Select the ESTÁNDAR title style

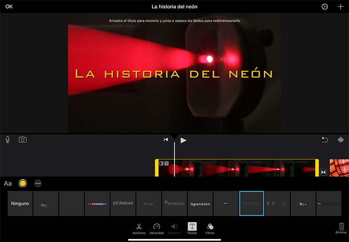tap(123, 203)
